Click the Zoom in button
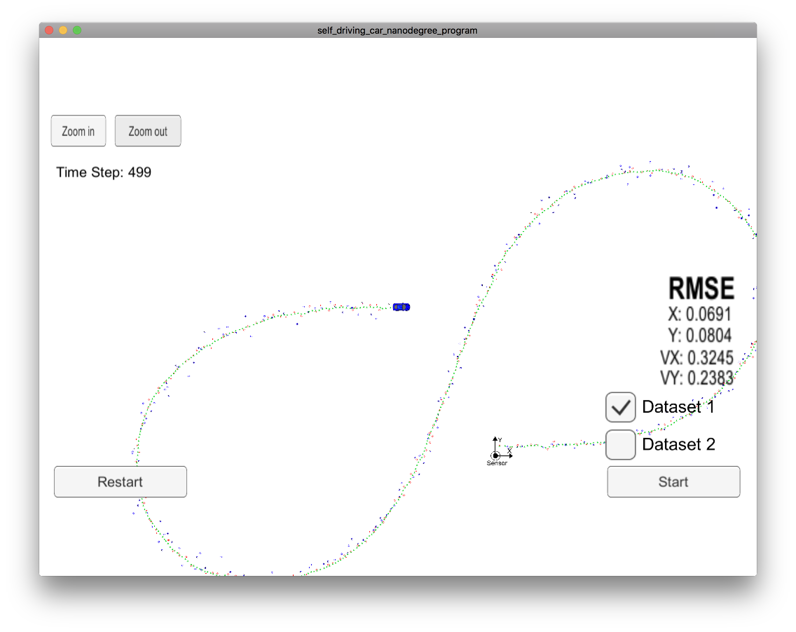 (x=78, y=131)
